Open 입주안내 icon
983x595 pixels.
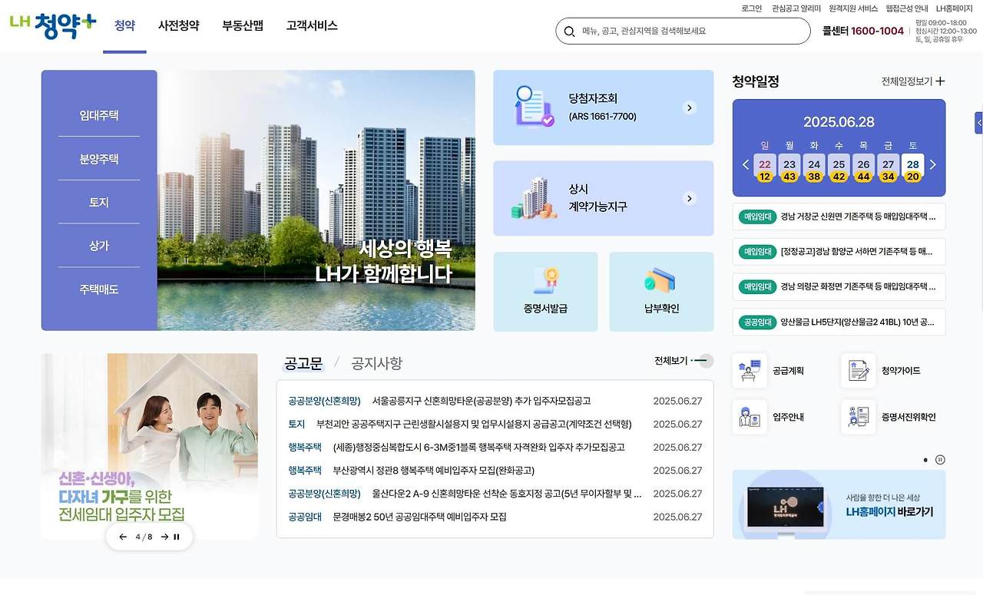tap(750, 417)
